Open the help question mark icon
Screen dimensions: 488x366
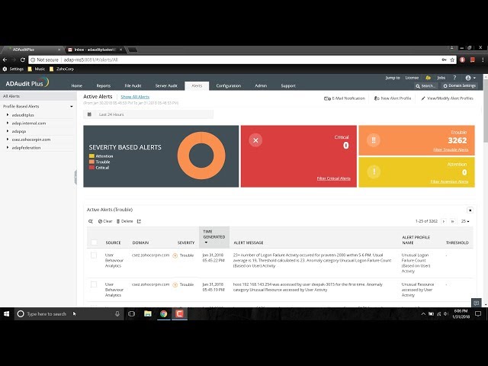click(x=454, y=78)
